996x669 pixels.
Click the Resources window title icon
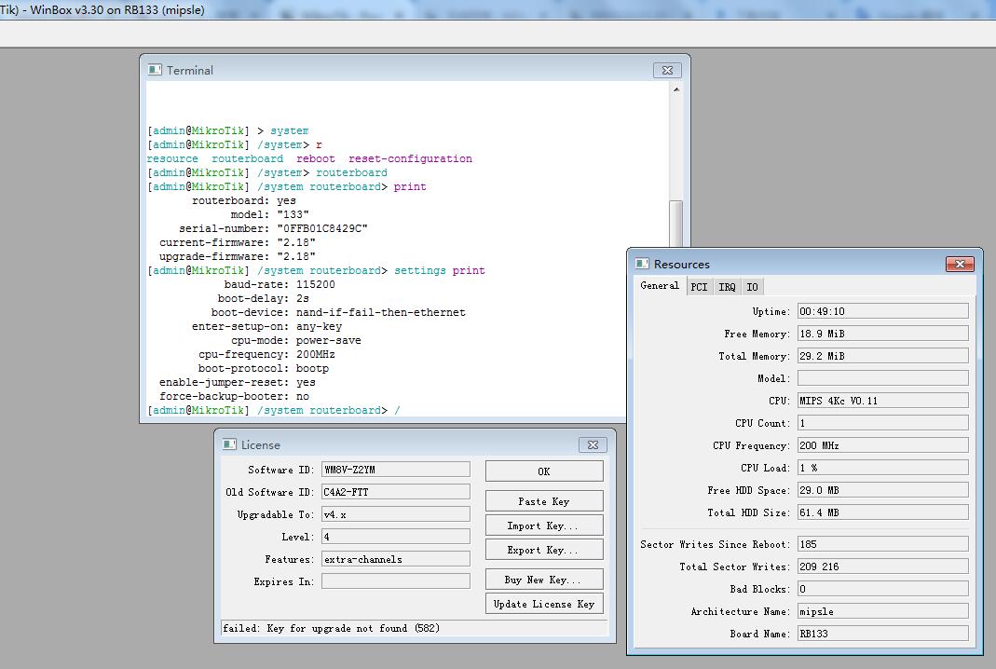643,265
